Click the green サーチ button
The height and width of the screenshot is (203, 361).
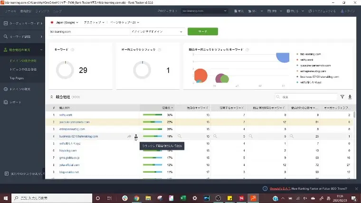(x=202, y=32)
